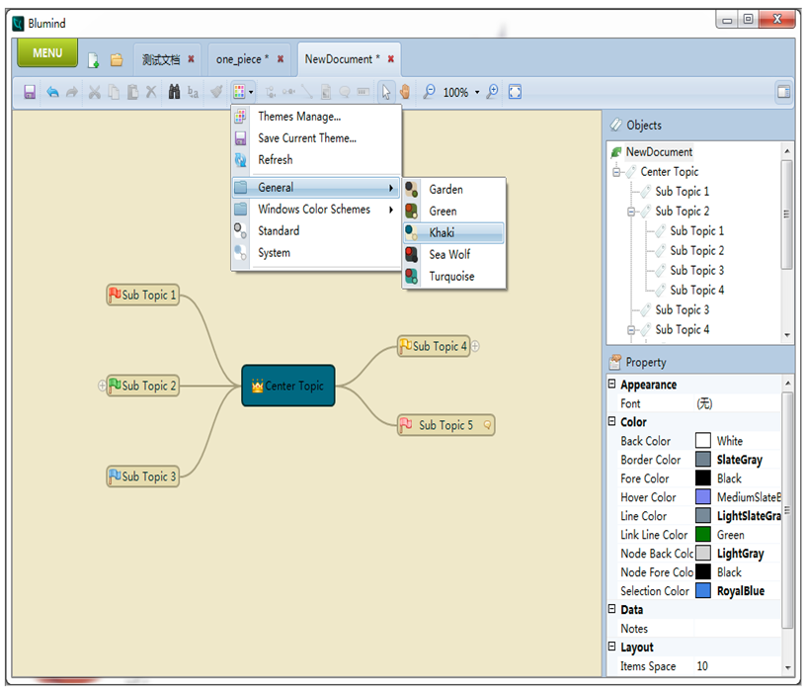Screen dimensions: 806x693
Task: Zoom in on the mind map
Action: pos(491,92)
